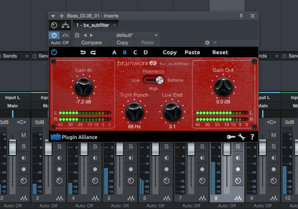The image size is (298, 209).
Task: Select settings bank A
Action: (x=114, y=53)
